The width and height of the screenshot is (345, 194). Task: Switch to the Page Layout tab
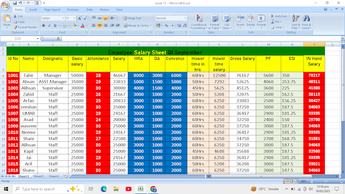[x=52, y=10]
